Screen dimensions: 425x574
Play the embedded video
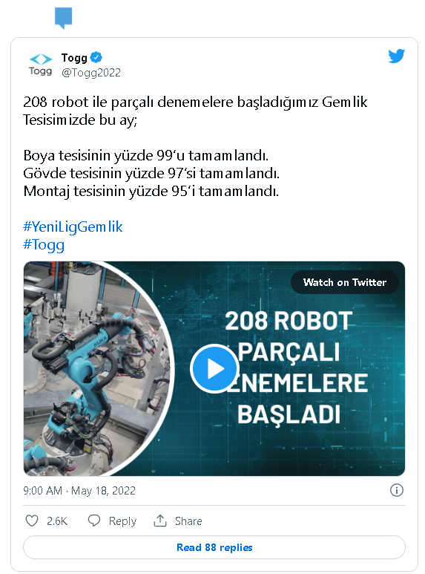pyautogui.click(x=214, y=368)
